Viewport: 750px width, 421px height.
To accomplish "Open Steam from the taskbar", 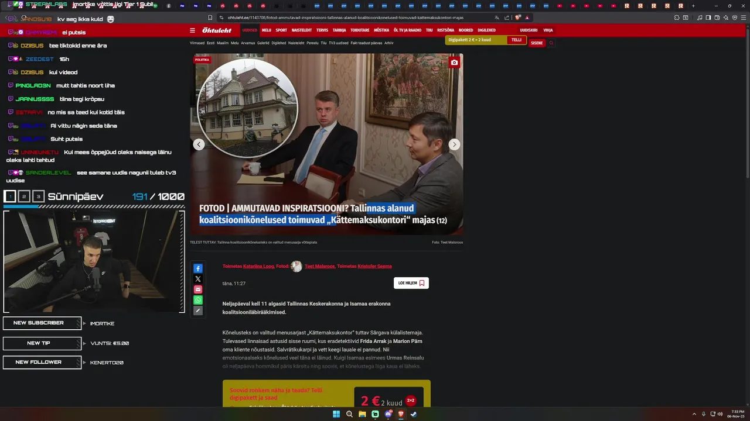I will 414,414.
